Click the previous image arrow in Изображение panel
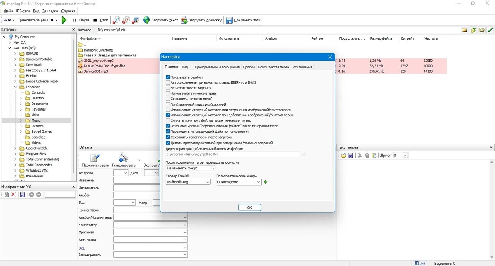 [31, 194]
